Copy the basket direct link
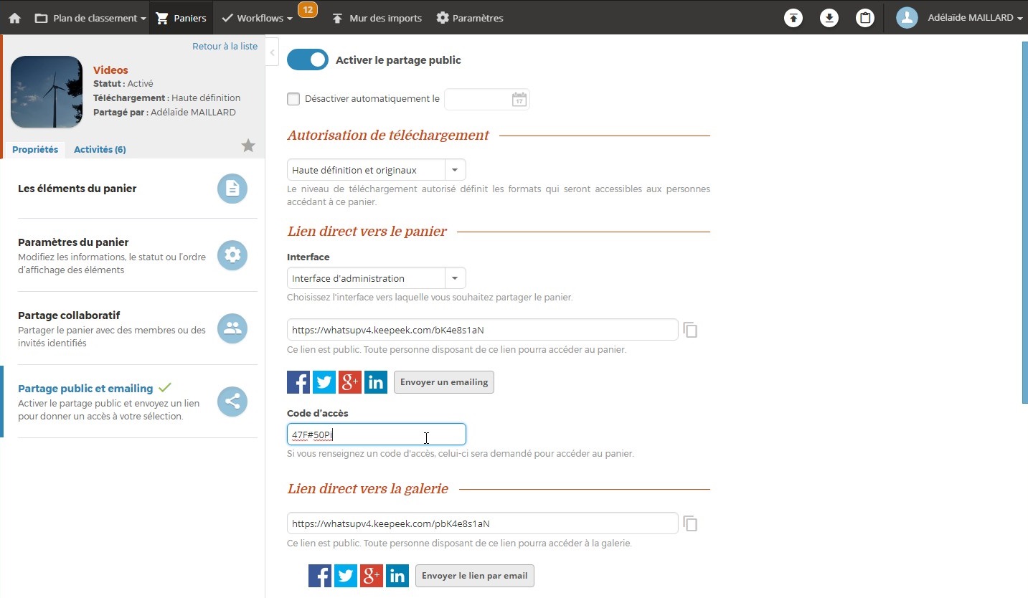This screenshot has width=1028, height=598. pyautogui.click(x=690, y=330)
